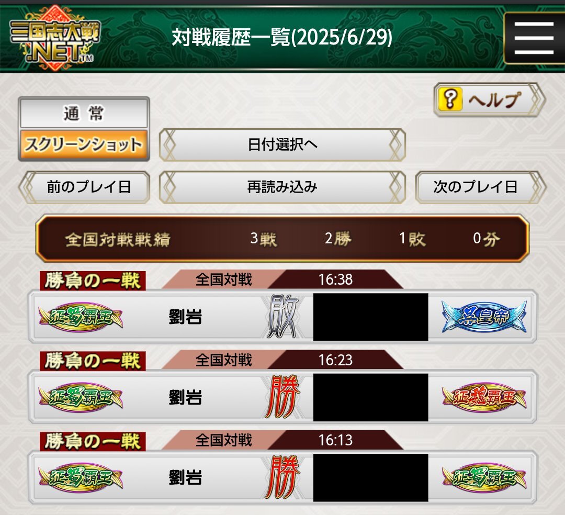Click the 勝 result mark in 16:13 match
The height and width of the screenshot is (515, 565).
pyautogui.click(x=283, y=477)
